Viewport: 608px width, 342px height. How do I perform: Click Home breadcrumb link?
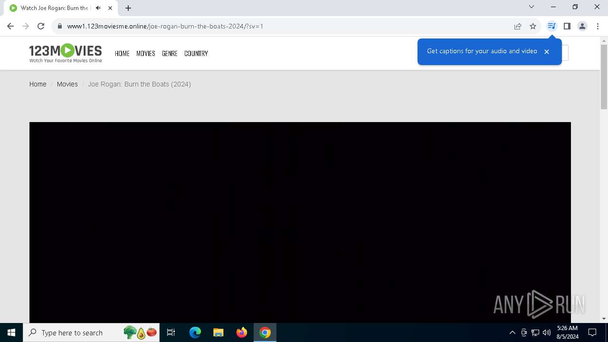pyautogui.click(x=38, y=84)
